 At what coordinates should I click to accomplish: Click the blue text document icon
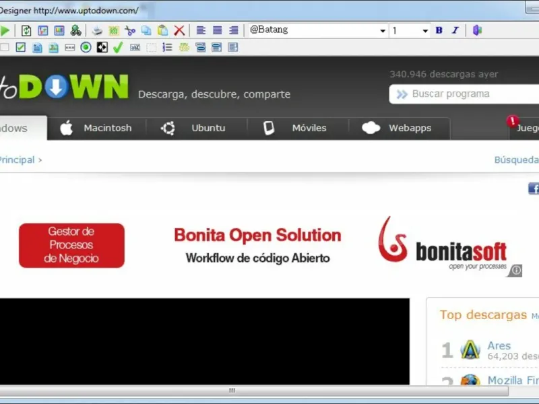pos(37,47)
